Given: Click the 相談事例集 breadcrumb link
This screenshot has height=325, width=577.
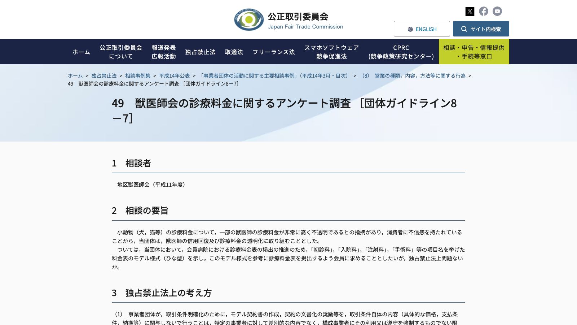Looking at the screenshot, I should pos(138,76).
